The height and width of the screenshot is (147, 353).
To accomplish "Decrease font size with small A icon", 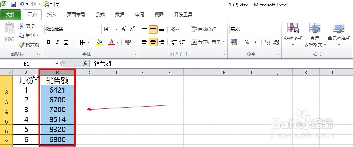I will pos(132,29).
